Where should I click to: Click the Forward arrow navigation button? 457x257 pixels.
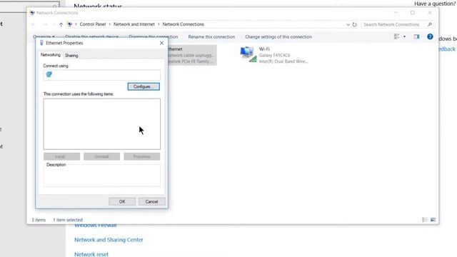click(x=44, y=24)
